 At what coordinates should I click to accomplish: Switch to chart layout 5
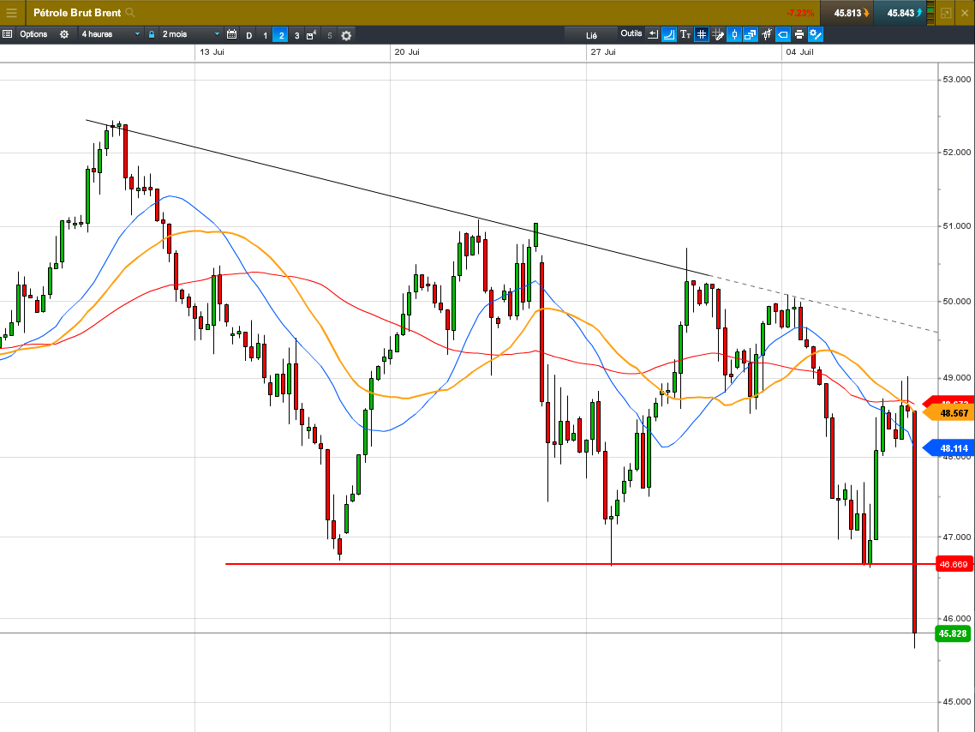click(330, 35)
